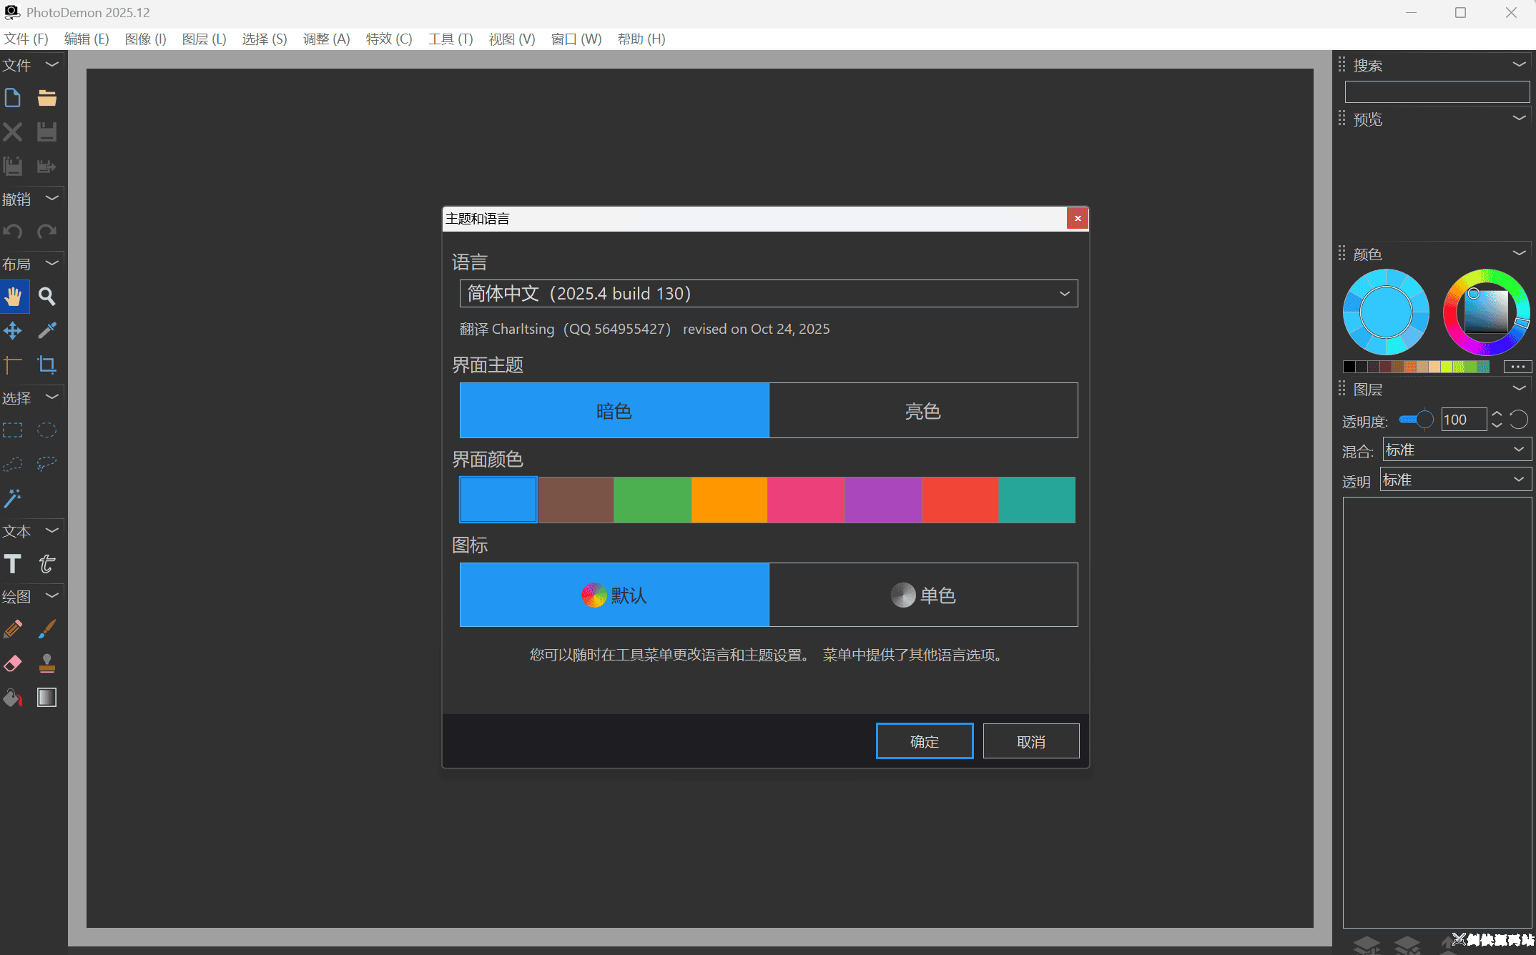Image resolution: width=1536 pixels, height=955 pixels.
Task: Adjust the 透明度 opacity slider
Action: (1416, 420)
